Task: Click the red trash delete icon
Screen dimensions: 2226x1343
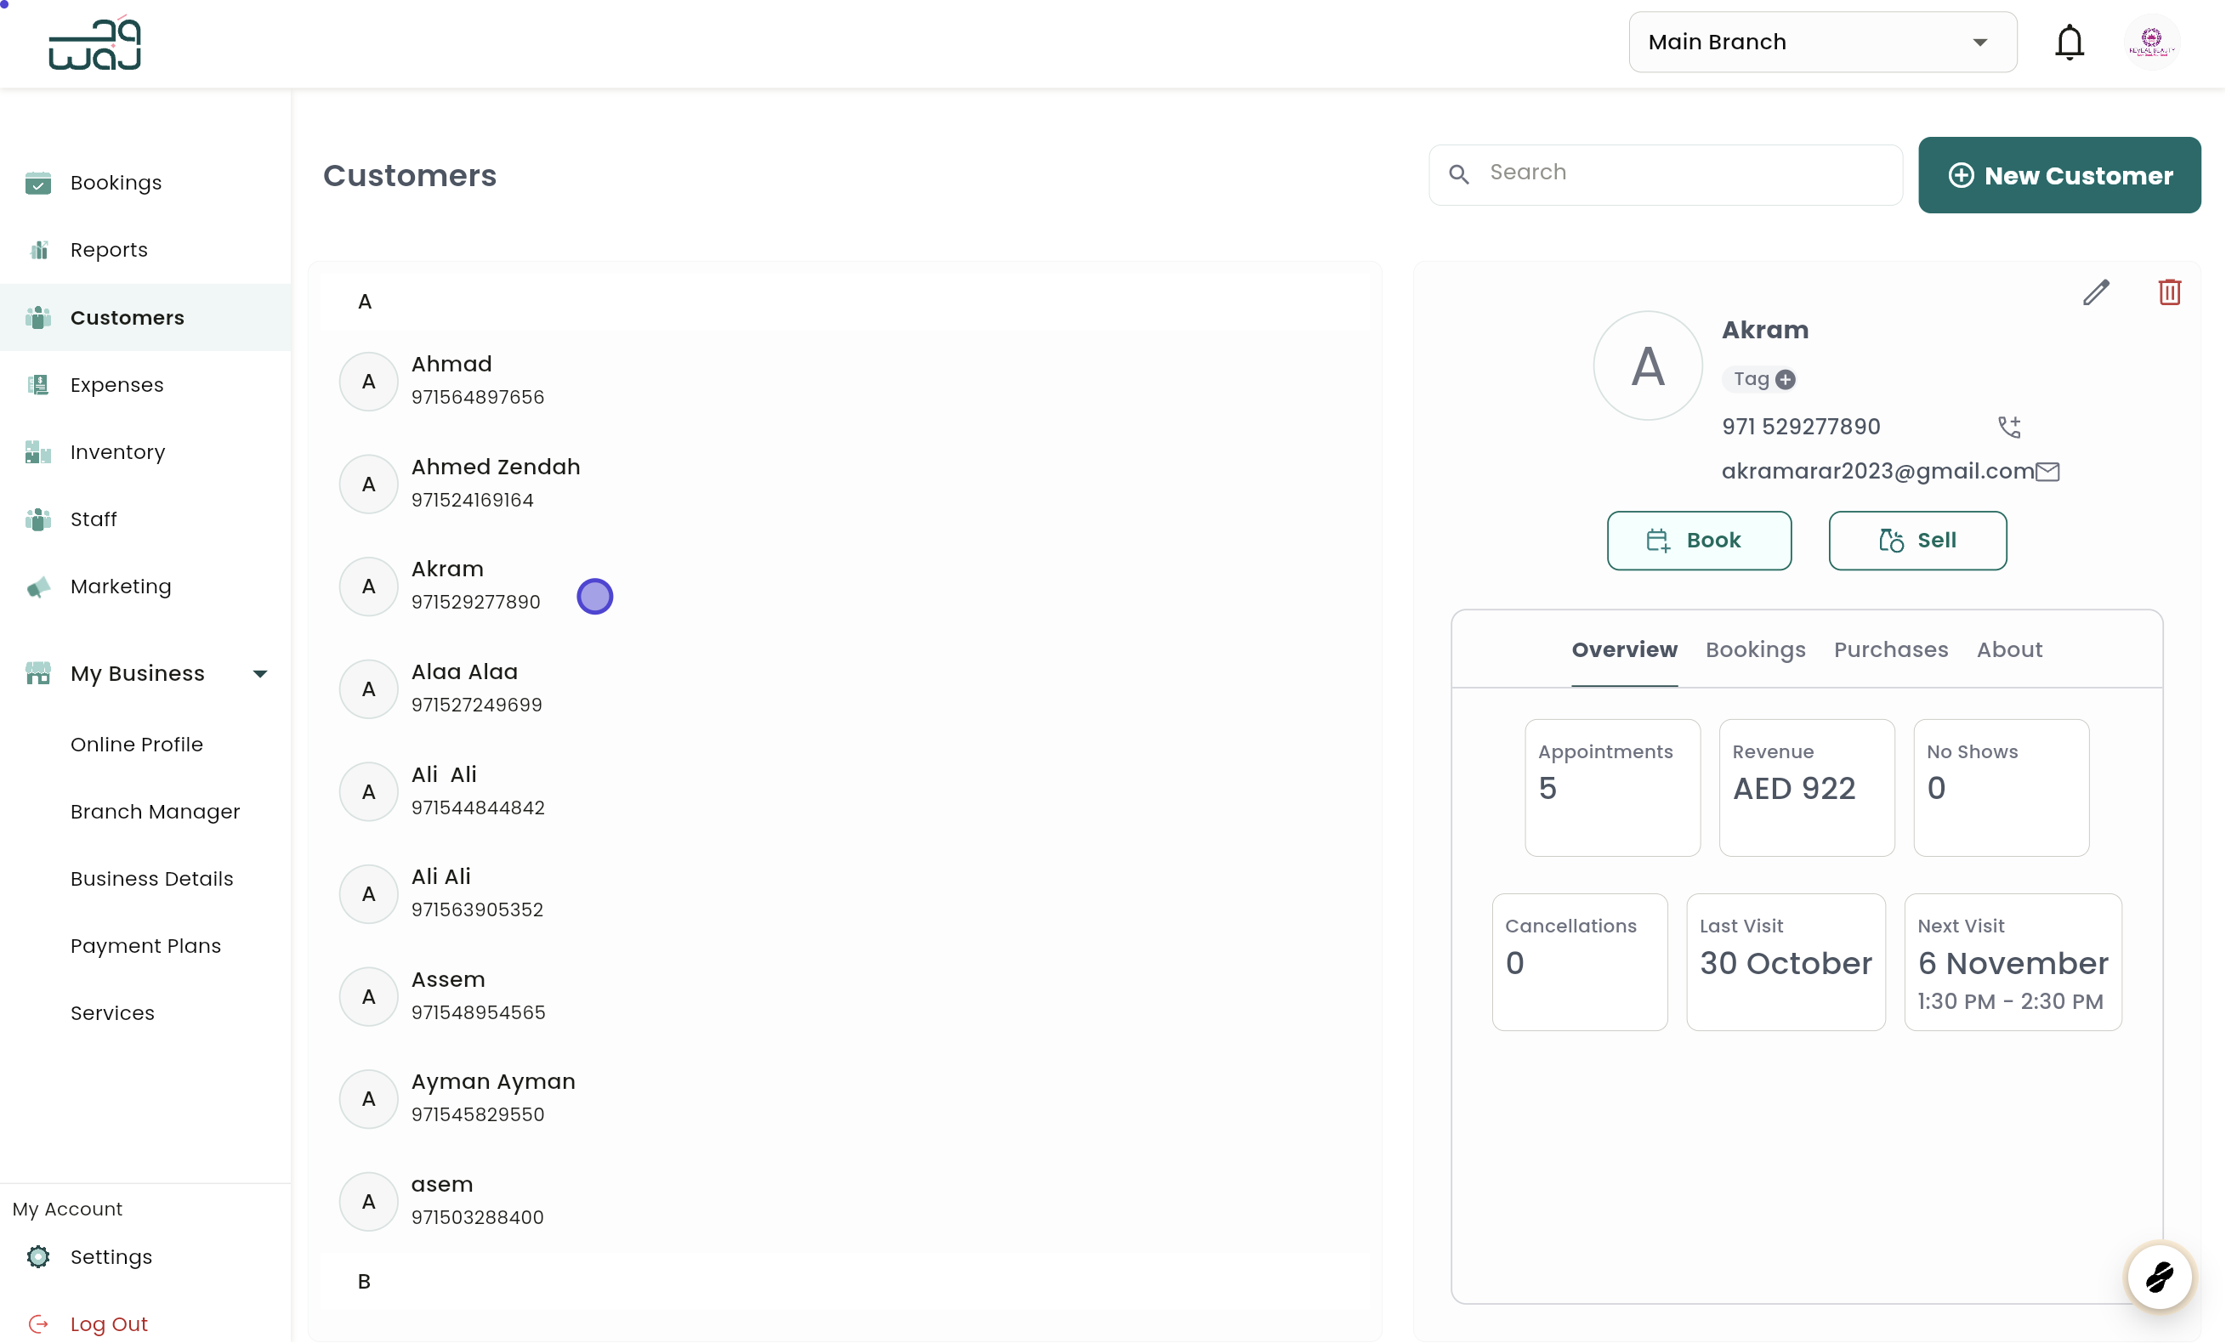Action: click(2169, 292)
